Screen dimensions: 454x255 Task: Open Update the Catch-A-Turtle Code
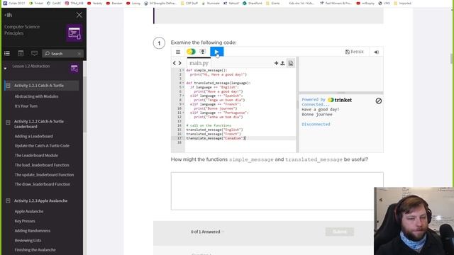coord(42,146)
